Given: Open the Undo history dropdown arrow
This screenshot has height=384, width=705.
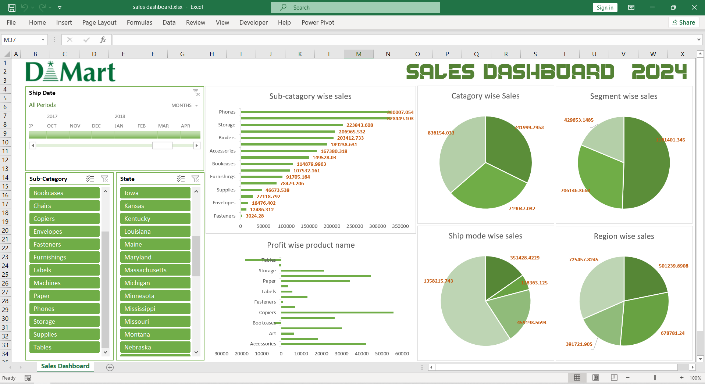Looking at the screenshot, I should 33,7.
